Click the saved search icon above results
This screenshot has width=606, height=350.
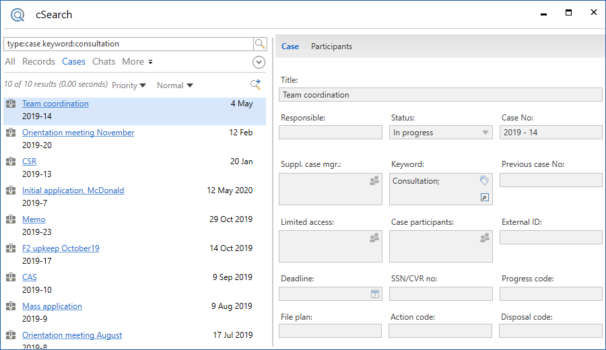point(255,85)
